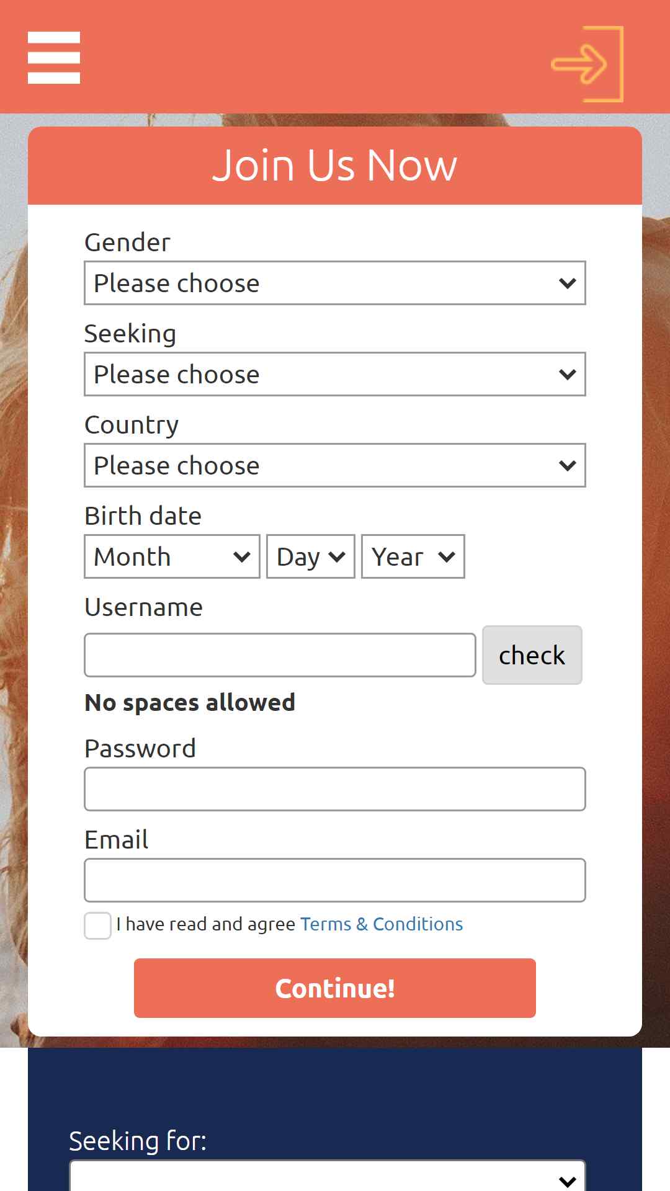Focus the Password input field
670x1191 pixels.
(335, 789)
